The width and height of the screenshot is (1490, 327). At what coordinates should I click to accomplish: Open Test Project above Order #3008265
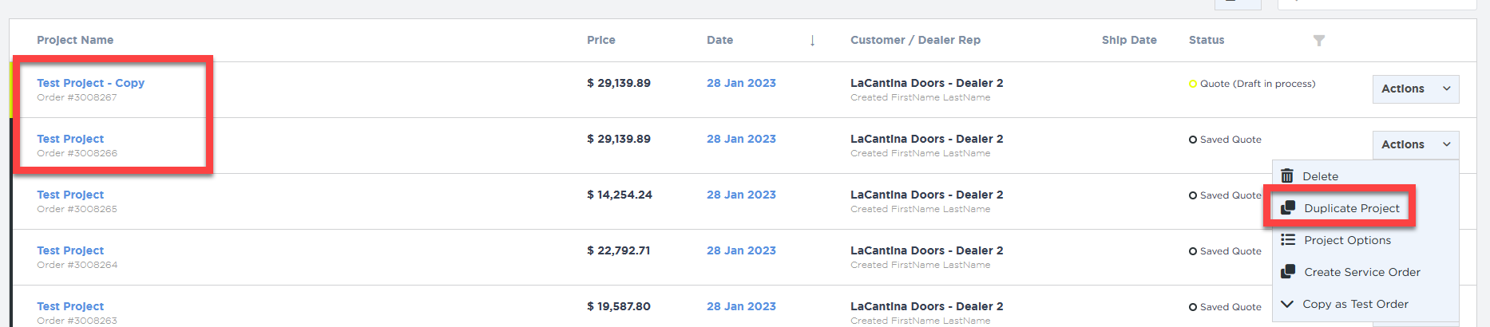tap(70, 195)
